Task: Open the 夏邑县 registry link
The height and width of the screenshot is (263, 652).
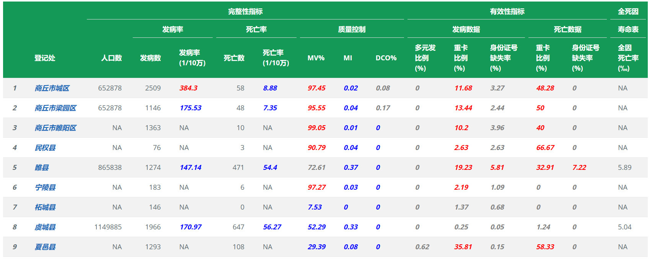Action: coord(45,247)
